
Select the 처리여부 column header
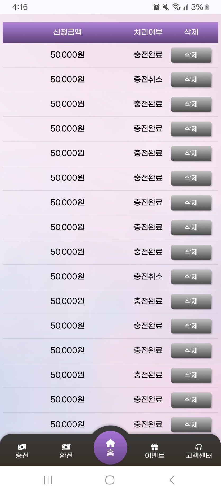pyautogui.click(x=148, y=32)
